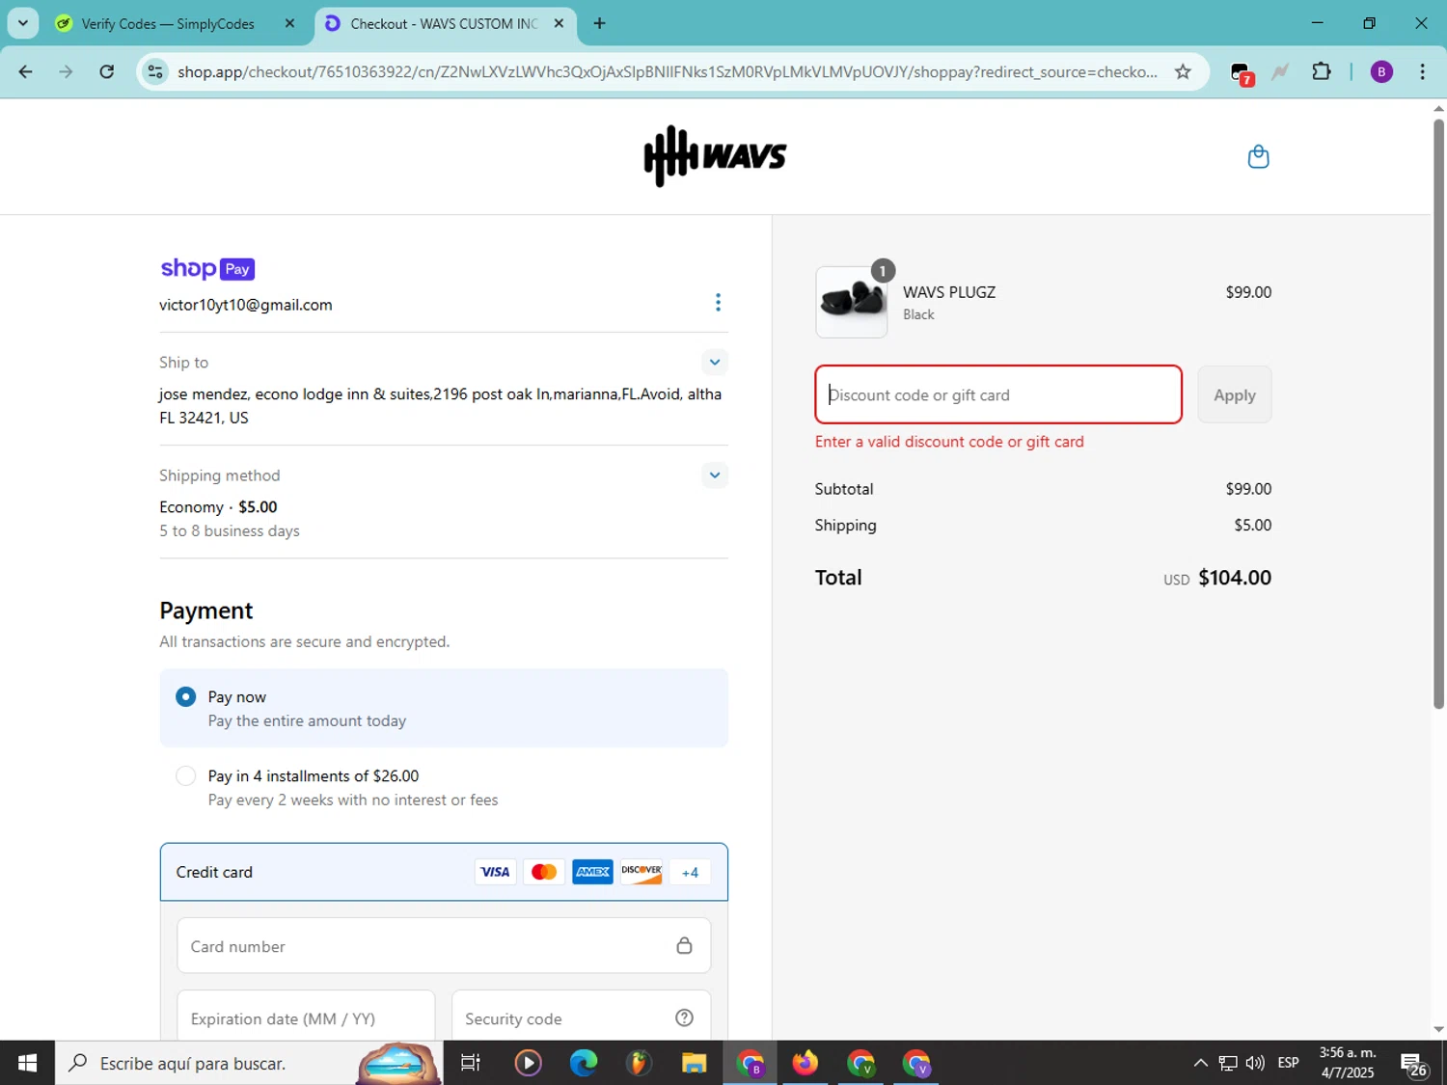The height and width of the screenshot is (1085, 1447).
Task: Open File Explorer from the taskbar
Action: click(x=695, y=1063)
